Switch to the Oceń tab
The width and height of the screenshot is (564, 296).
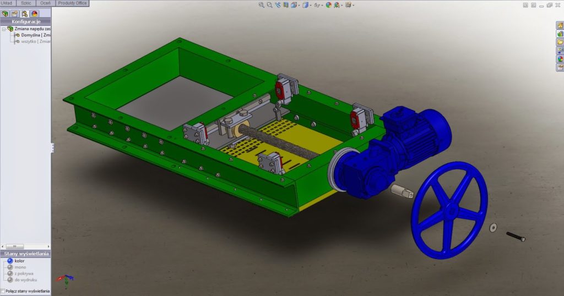tap(45, 3)
